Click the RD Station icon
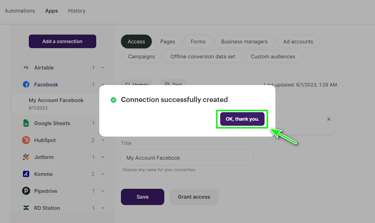This screenshot has width=375, height=223. [26, 208]
